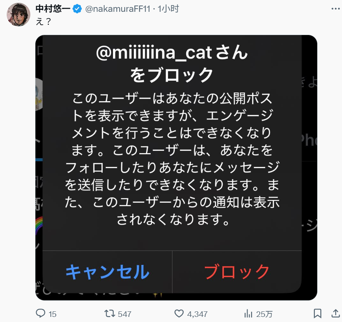Click the 25万 view count
Viewport: 342px width, 322px height.
pyautogui.click(x=264, y=314)
